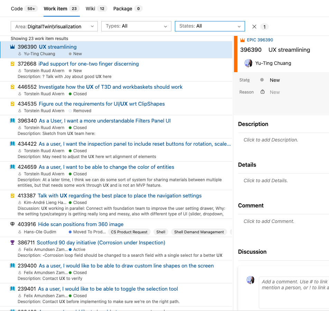Viewport: 329px width, 311px height.
Task: Click the Description field to add text
Action: [271, 140]
